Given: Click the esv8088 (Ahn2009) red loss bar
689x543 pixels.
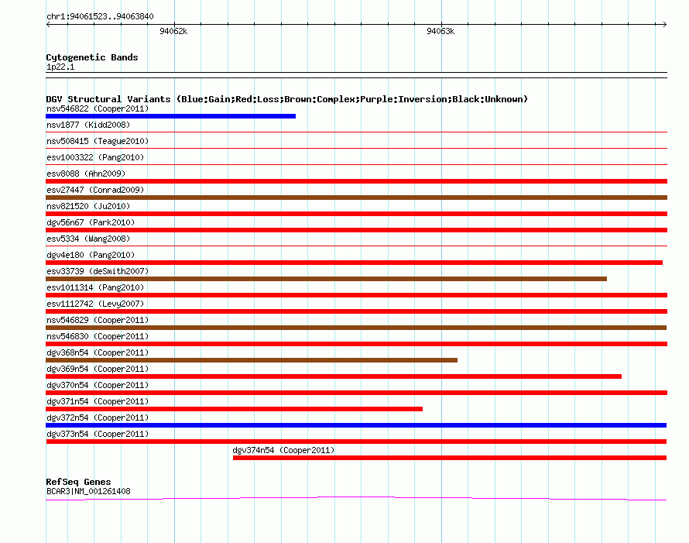Looking at the screenshot, I should pos(356,181).
